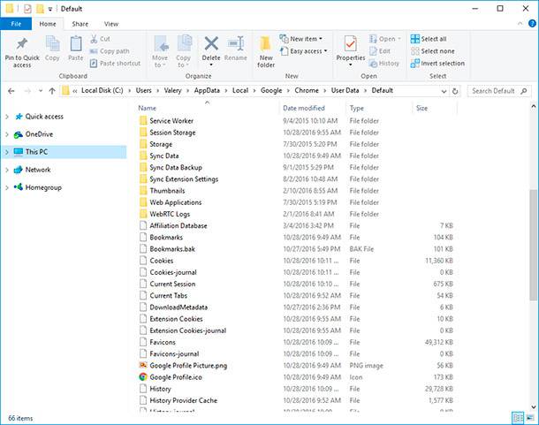This screenshot has height=425, width=539.
Task: Open New item dropdown
Action: (x=301, y=39)
